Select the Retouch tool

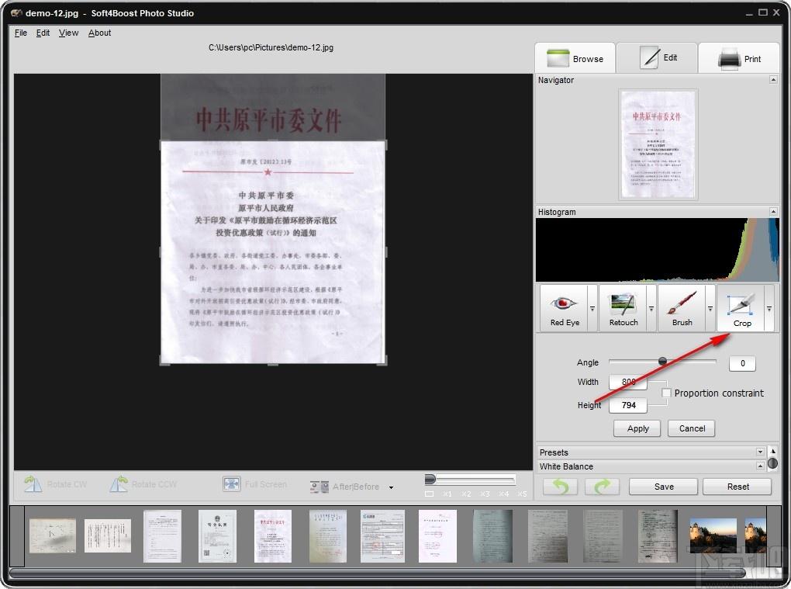(x=623, y=308)
